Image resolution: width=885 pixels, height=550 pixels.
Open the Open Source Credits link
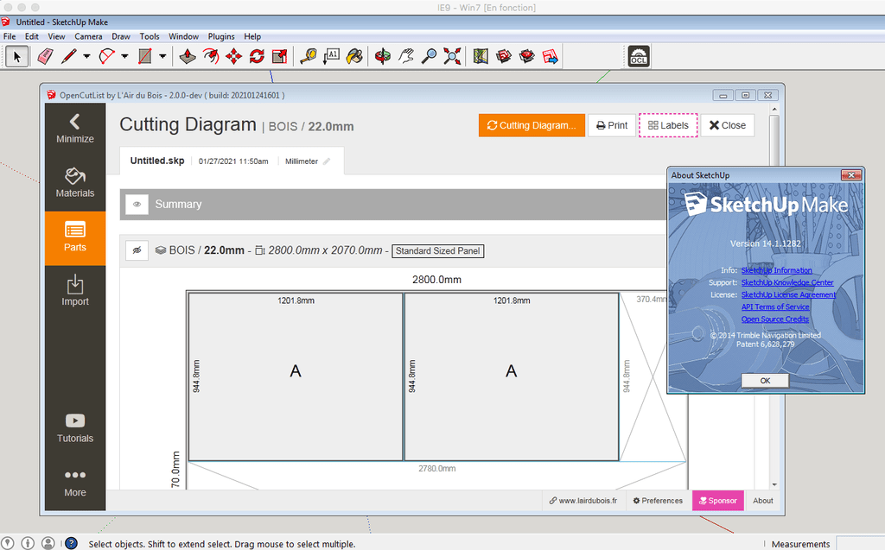point(775,319)
